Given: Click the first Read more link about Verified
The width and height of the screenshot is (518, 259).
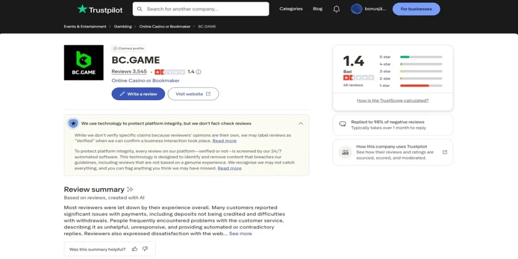Looking at the screenshot, I should (224, 141).
